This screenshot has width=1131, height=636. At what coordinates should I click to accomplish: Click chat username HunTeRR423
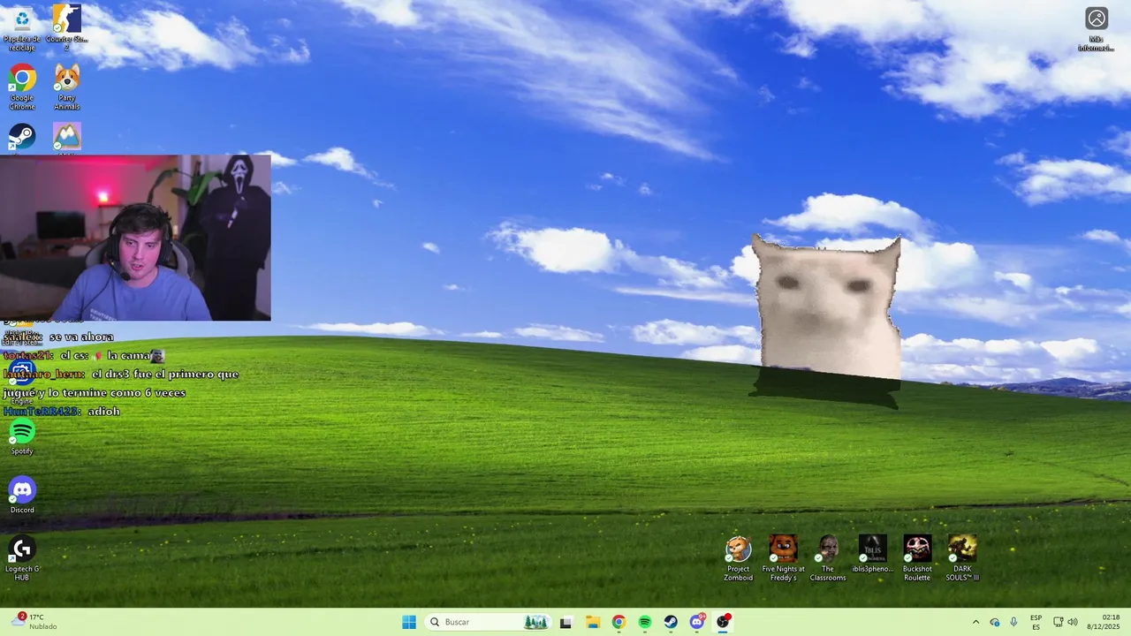pyautogui.click(x=42, y=411)
